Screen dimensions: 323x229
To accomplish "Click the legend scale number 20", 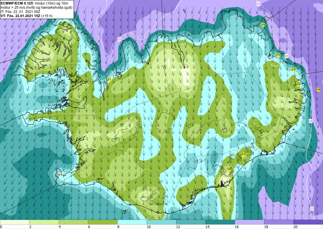I will pyautogui.click(x=296, y=227).
